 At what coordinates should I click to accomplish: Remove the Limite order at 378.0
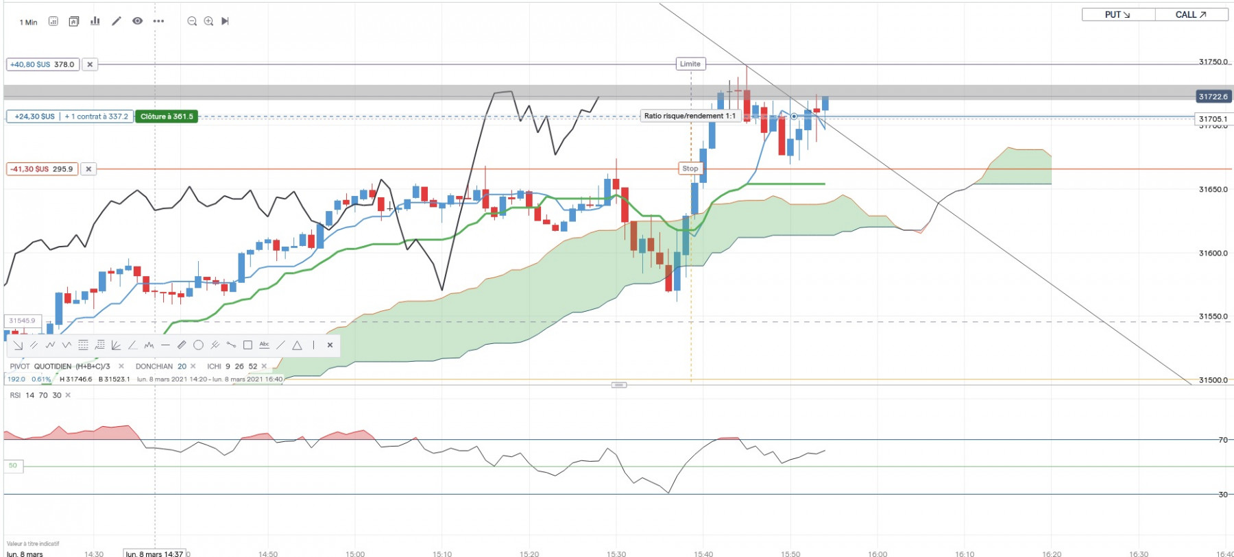[90, 64]
